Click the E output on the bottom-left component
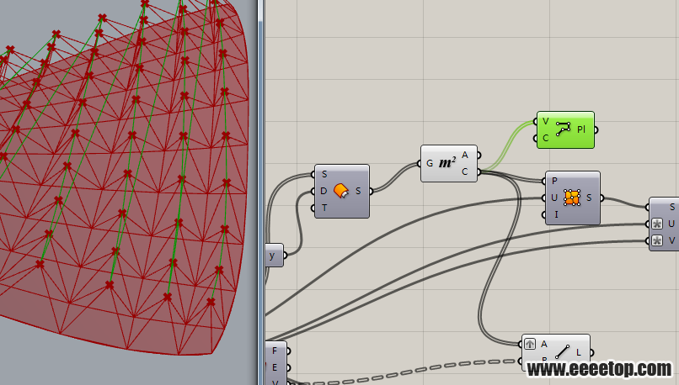This screenshot has height=385, width=679. 275,367
